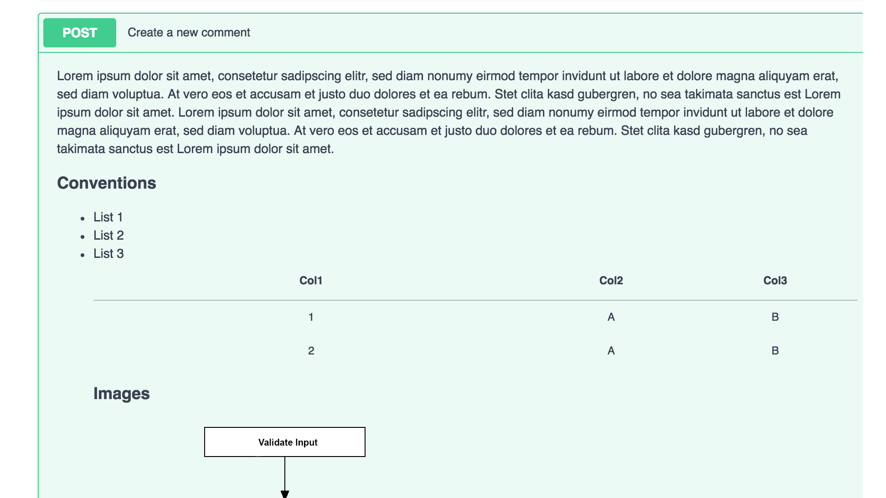Collapse the "Create a new comment" operation
This screenshot has height=498, width=886.
pos(189,33)
